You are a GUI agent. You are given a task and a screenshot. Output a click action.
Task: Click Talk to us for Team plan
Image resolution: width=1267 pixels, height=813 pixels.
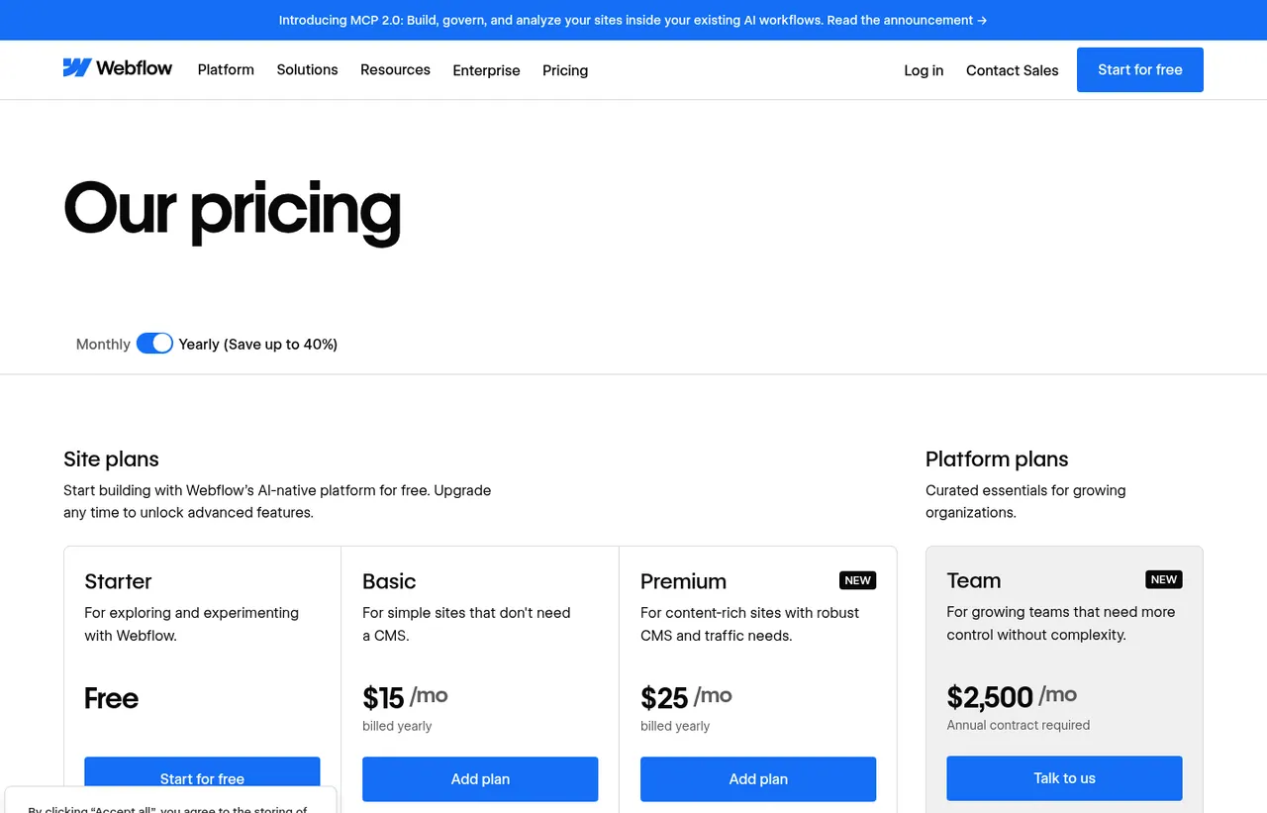tap(1064, 777)
